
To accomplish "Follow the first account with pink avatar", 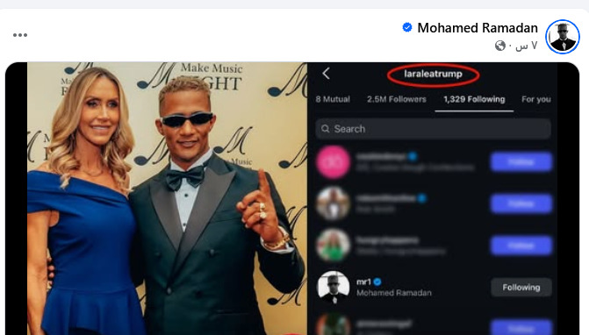I will click(x=521, y=162).
